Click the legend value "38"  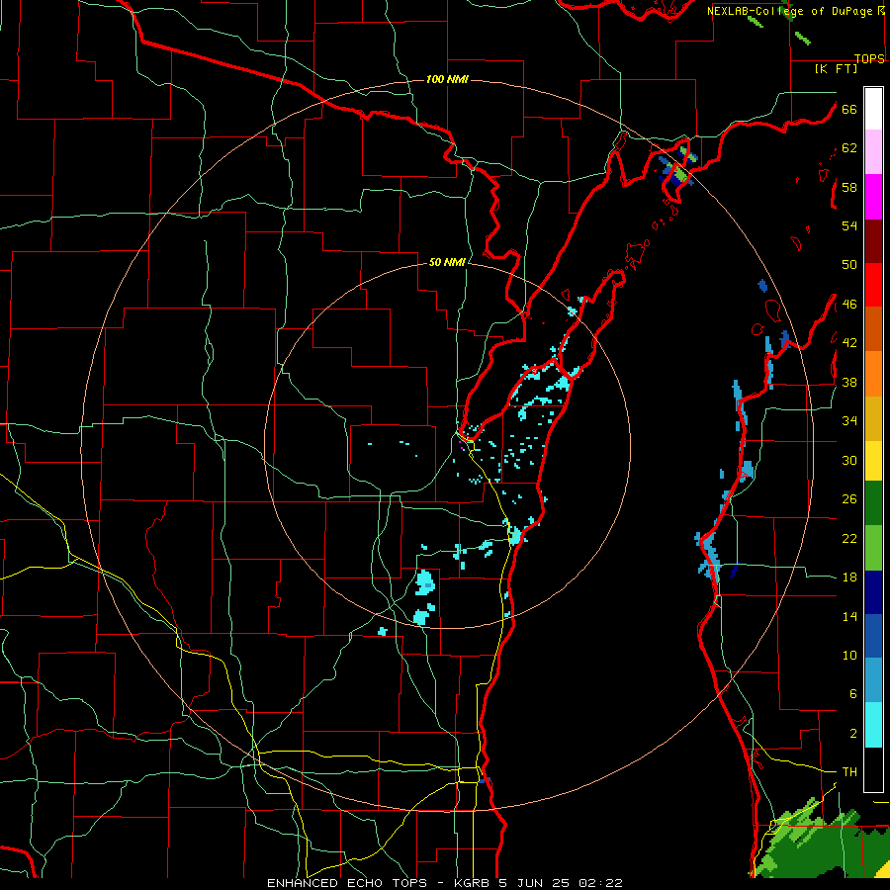[x=849, y=383]
